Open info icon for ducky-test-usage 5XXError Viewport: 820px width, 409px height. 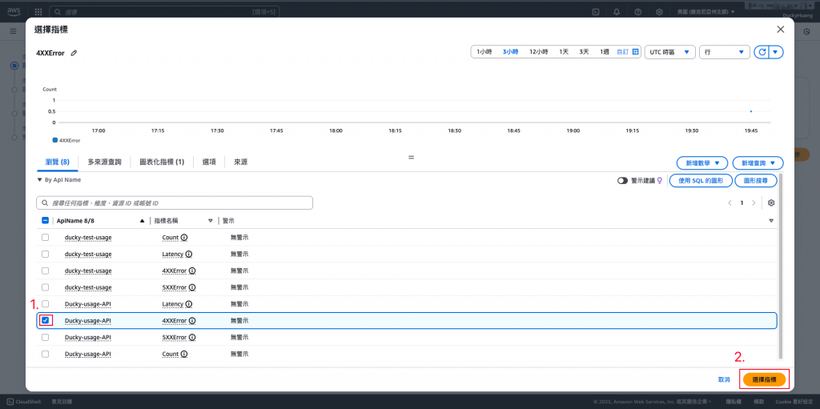click(x=192, y=287)
